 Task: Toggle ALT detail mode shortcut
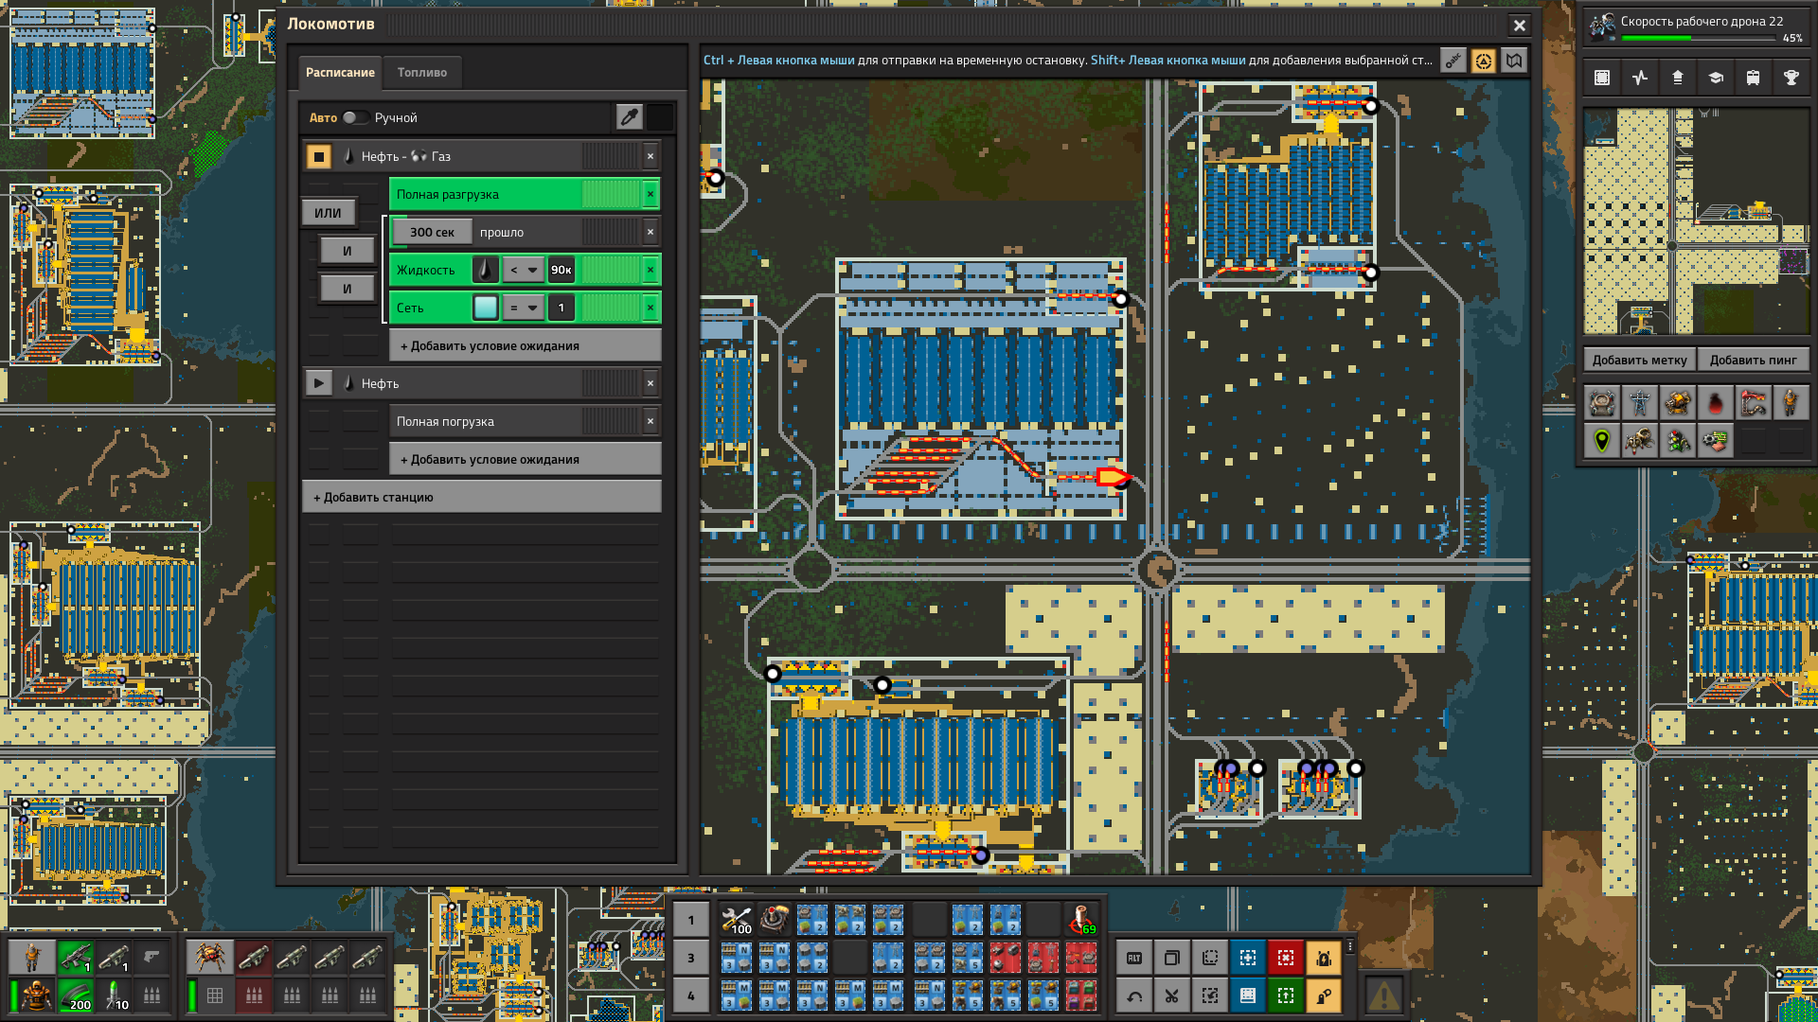click(1134, 958)
